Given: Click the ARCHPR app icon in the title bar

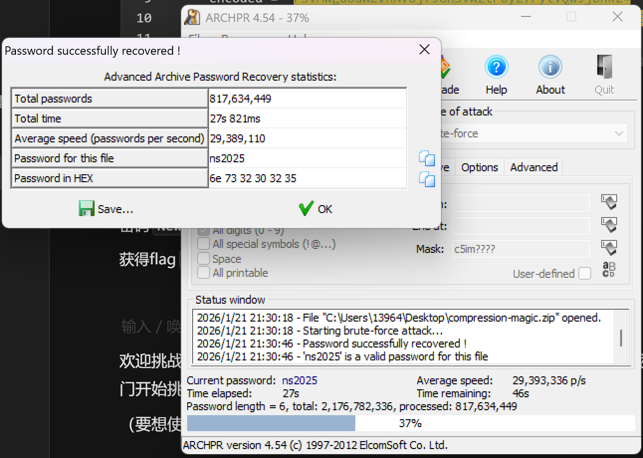Looking at the screenshot, I should pyautogui.click(x=192, y=17).
